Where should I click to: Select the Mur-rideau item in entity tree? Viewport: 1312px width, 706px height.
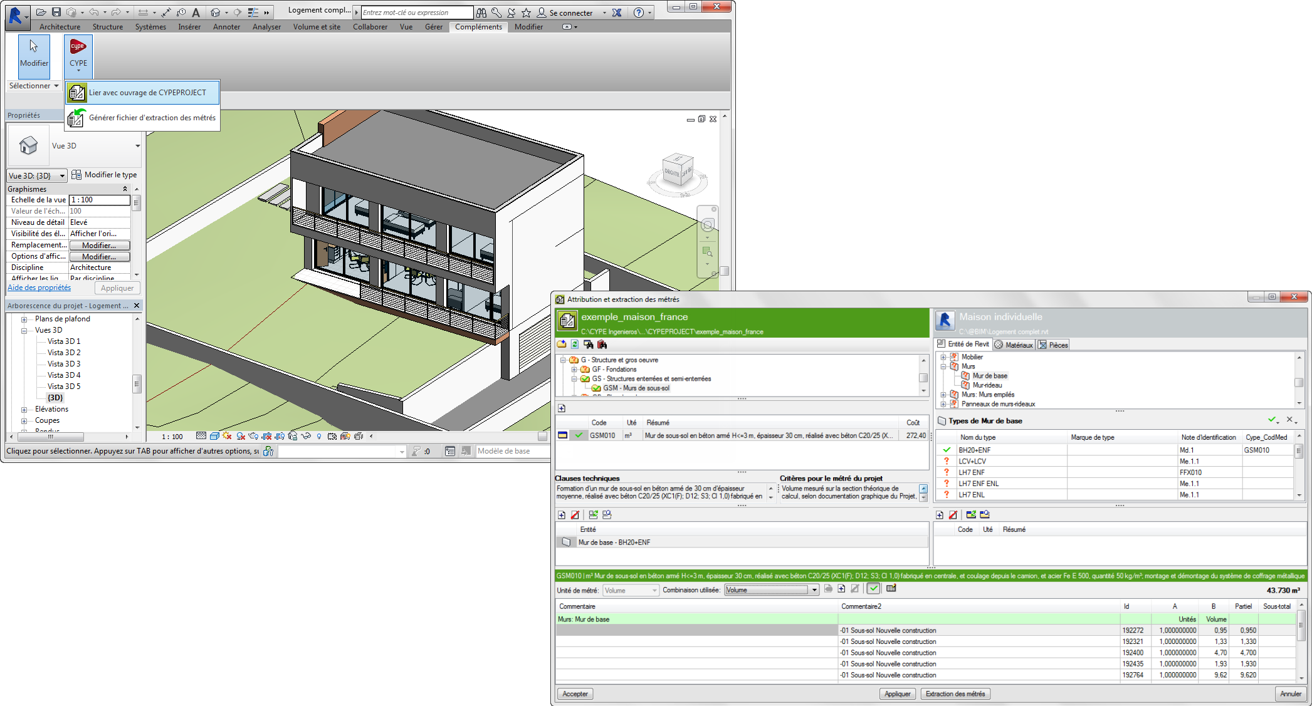(987, 385)
